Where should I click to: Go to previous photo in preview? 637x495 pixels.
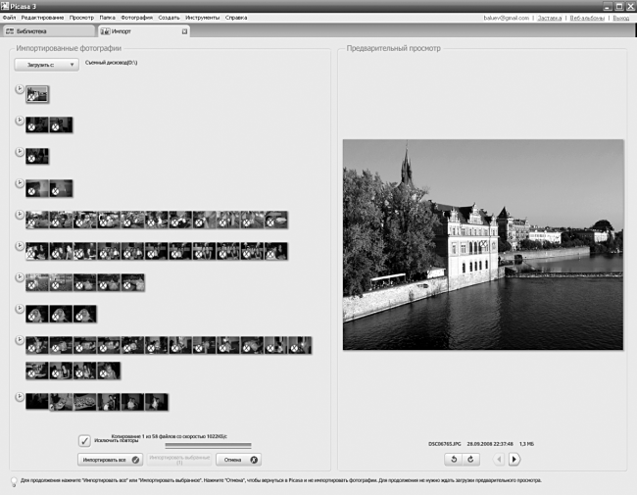point(499,460)
